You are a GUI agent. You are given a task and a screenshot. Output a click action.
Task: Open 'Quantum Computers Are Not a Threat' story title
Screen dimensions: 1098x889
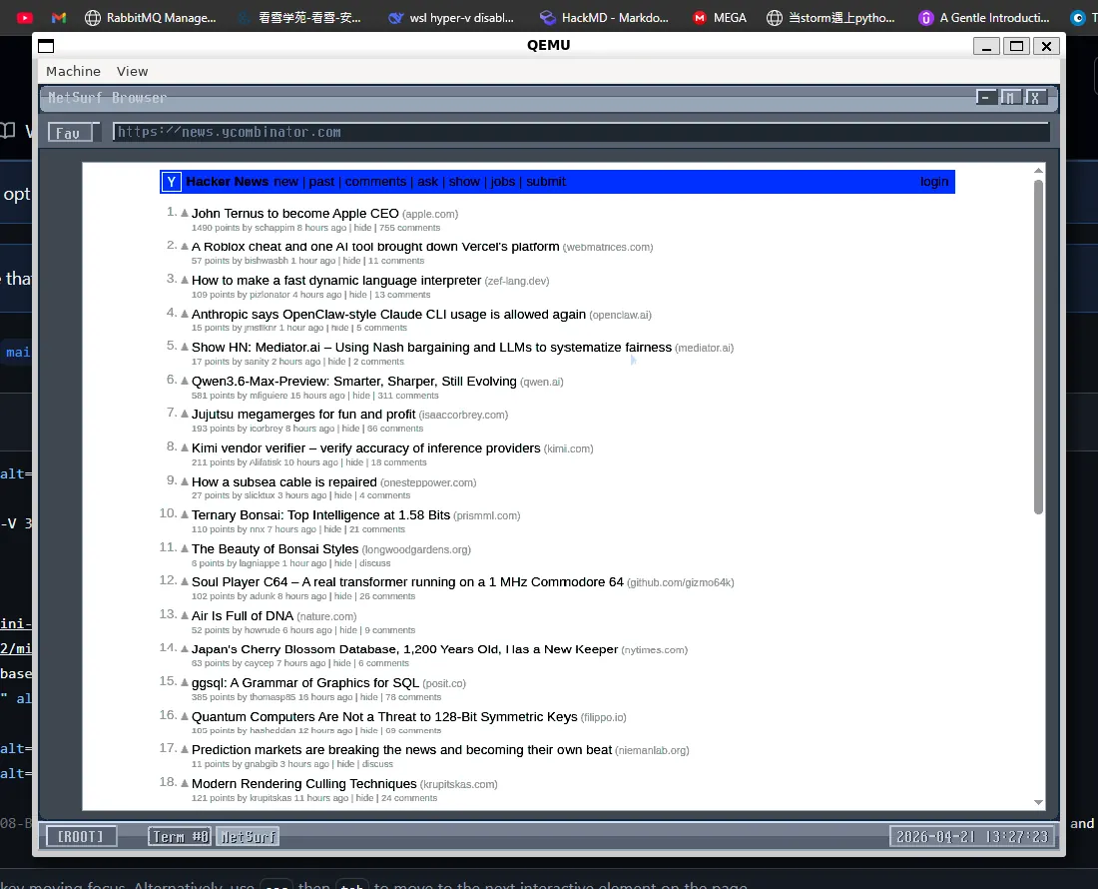384,716
